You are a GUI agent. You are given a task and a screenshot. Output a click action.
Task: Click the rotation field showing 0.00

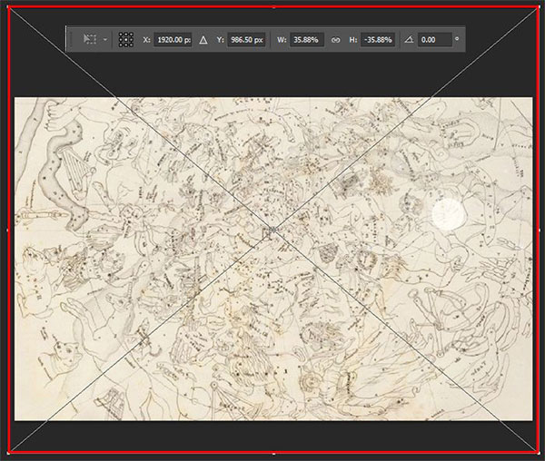click(435, 40)
